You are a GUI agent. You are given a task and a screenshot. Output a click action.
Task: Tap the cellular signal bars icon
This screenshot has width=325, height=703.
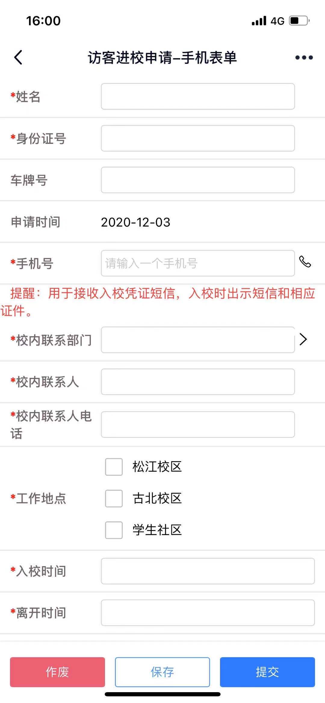point(259,21)
